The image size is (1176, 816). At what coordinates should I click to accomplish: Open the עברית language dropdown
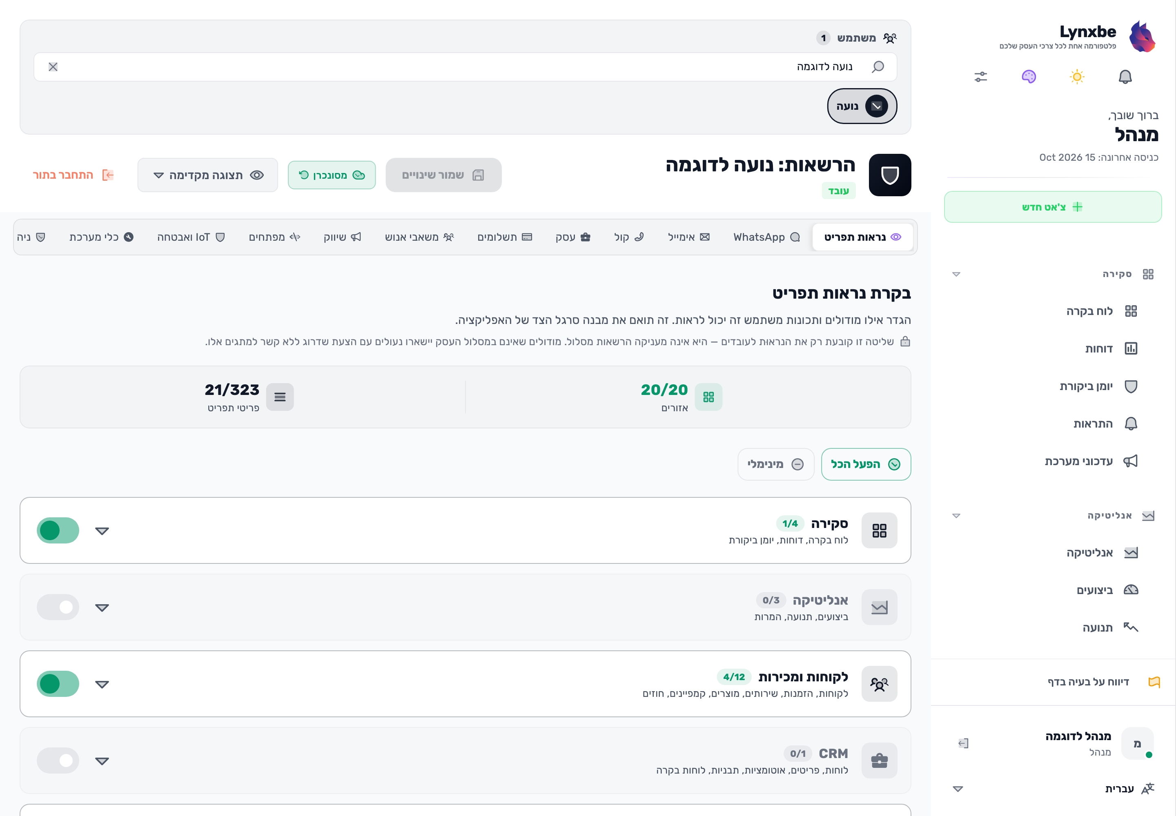tap(1053, 789)
